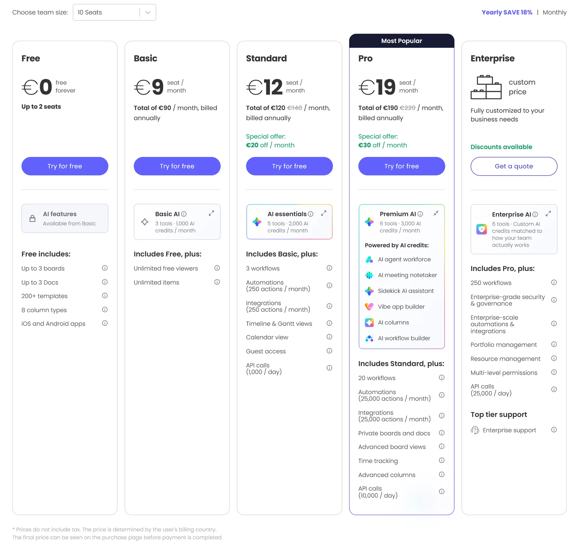Expand the Enterprise AI card
The image size is (579, 548).
[x=548, y=214]
